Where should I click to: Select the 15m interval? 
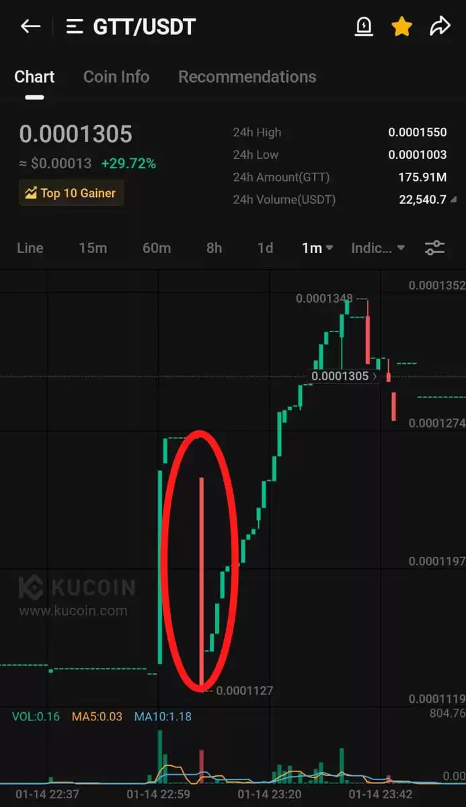93,247
